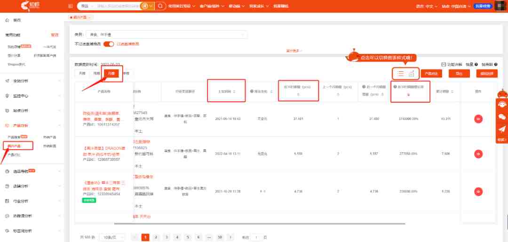
Task: Click the WeChat icon on the right edge
Action: [502, 117]
